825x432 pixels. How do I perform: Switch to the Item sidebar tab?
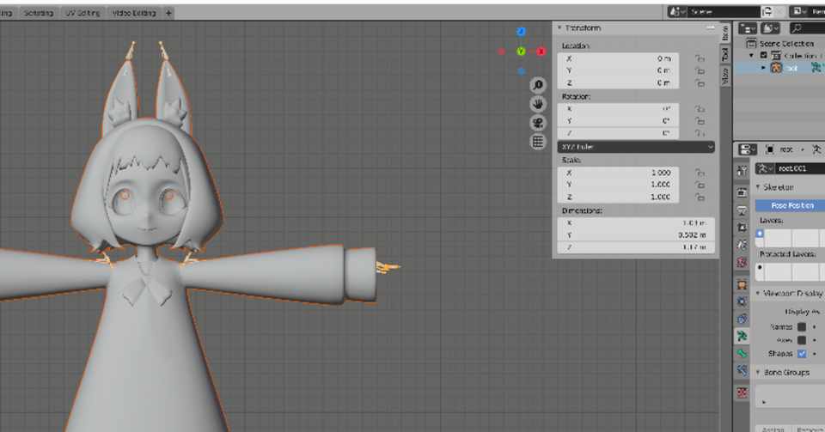coord(725,33)
